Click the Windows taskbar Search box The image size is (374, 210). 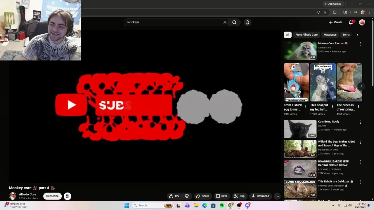point(153,205)
